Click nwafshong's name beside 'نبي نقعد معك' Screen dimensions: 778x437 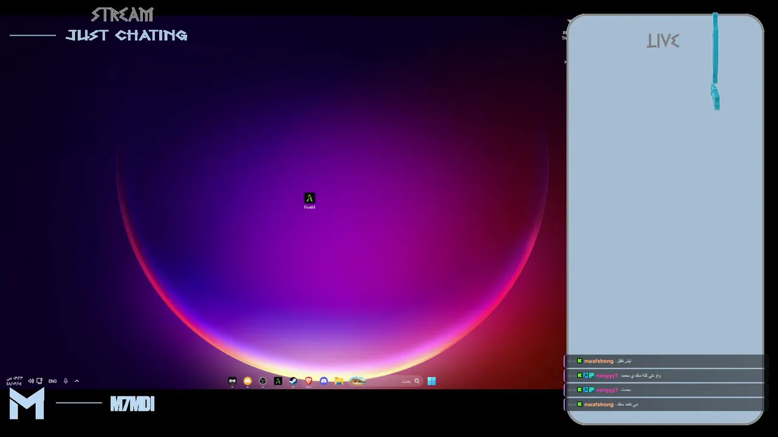(599, 405)
